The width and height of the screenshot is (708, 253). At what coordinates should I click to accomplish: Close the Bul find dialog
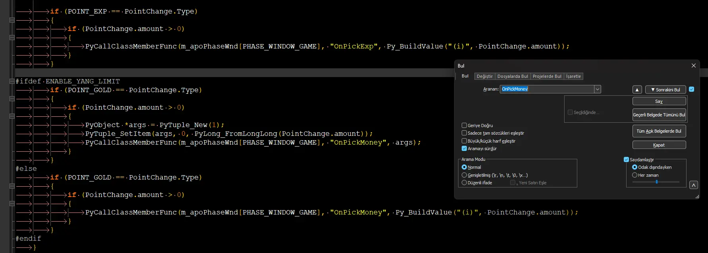pyautogui.click(x=693, y=66)
